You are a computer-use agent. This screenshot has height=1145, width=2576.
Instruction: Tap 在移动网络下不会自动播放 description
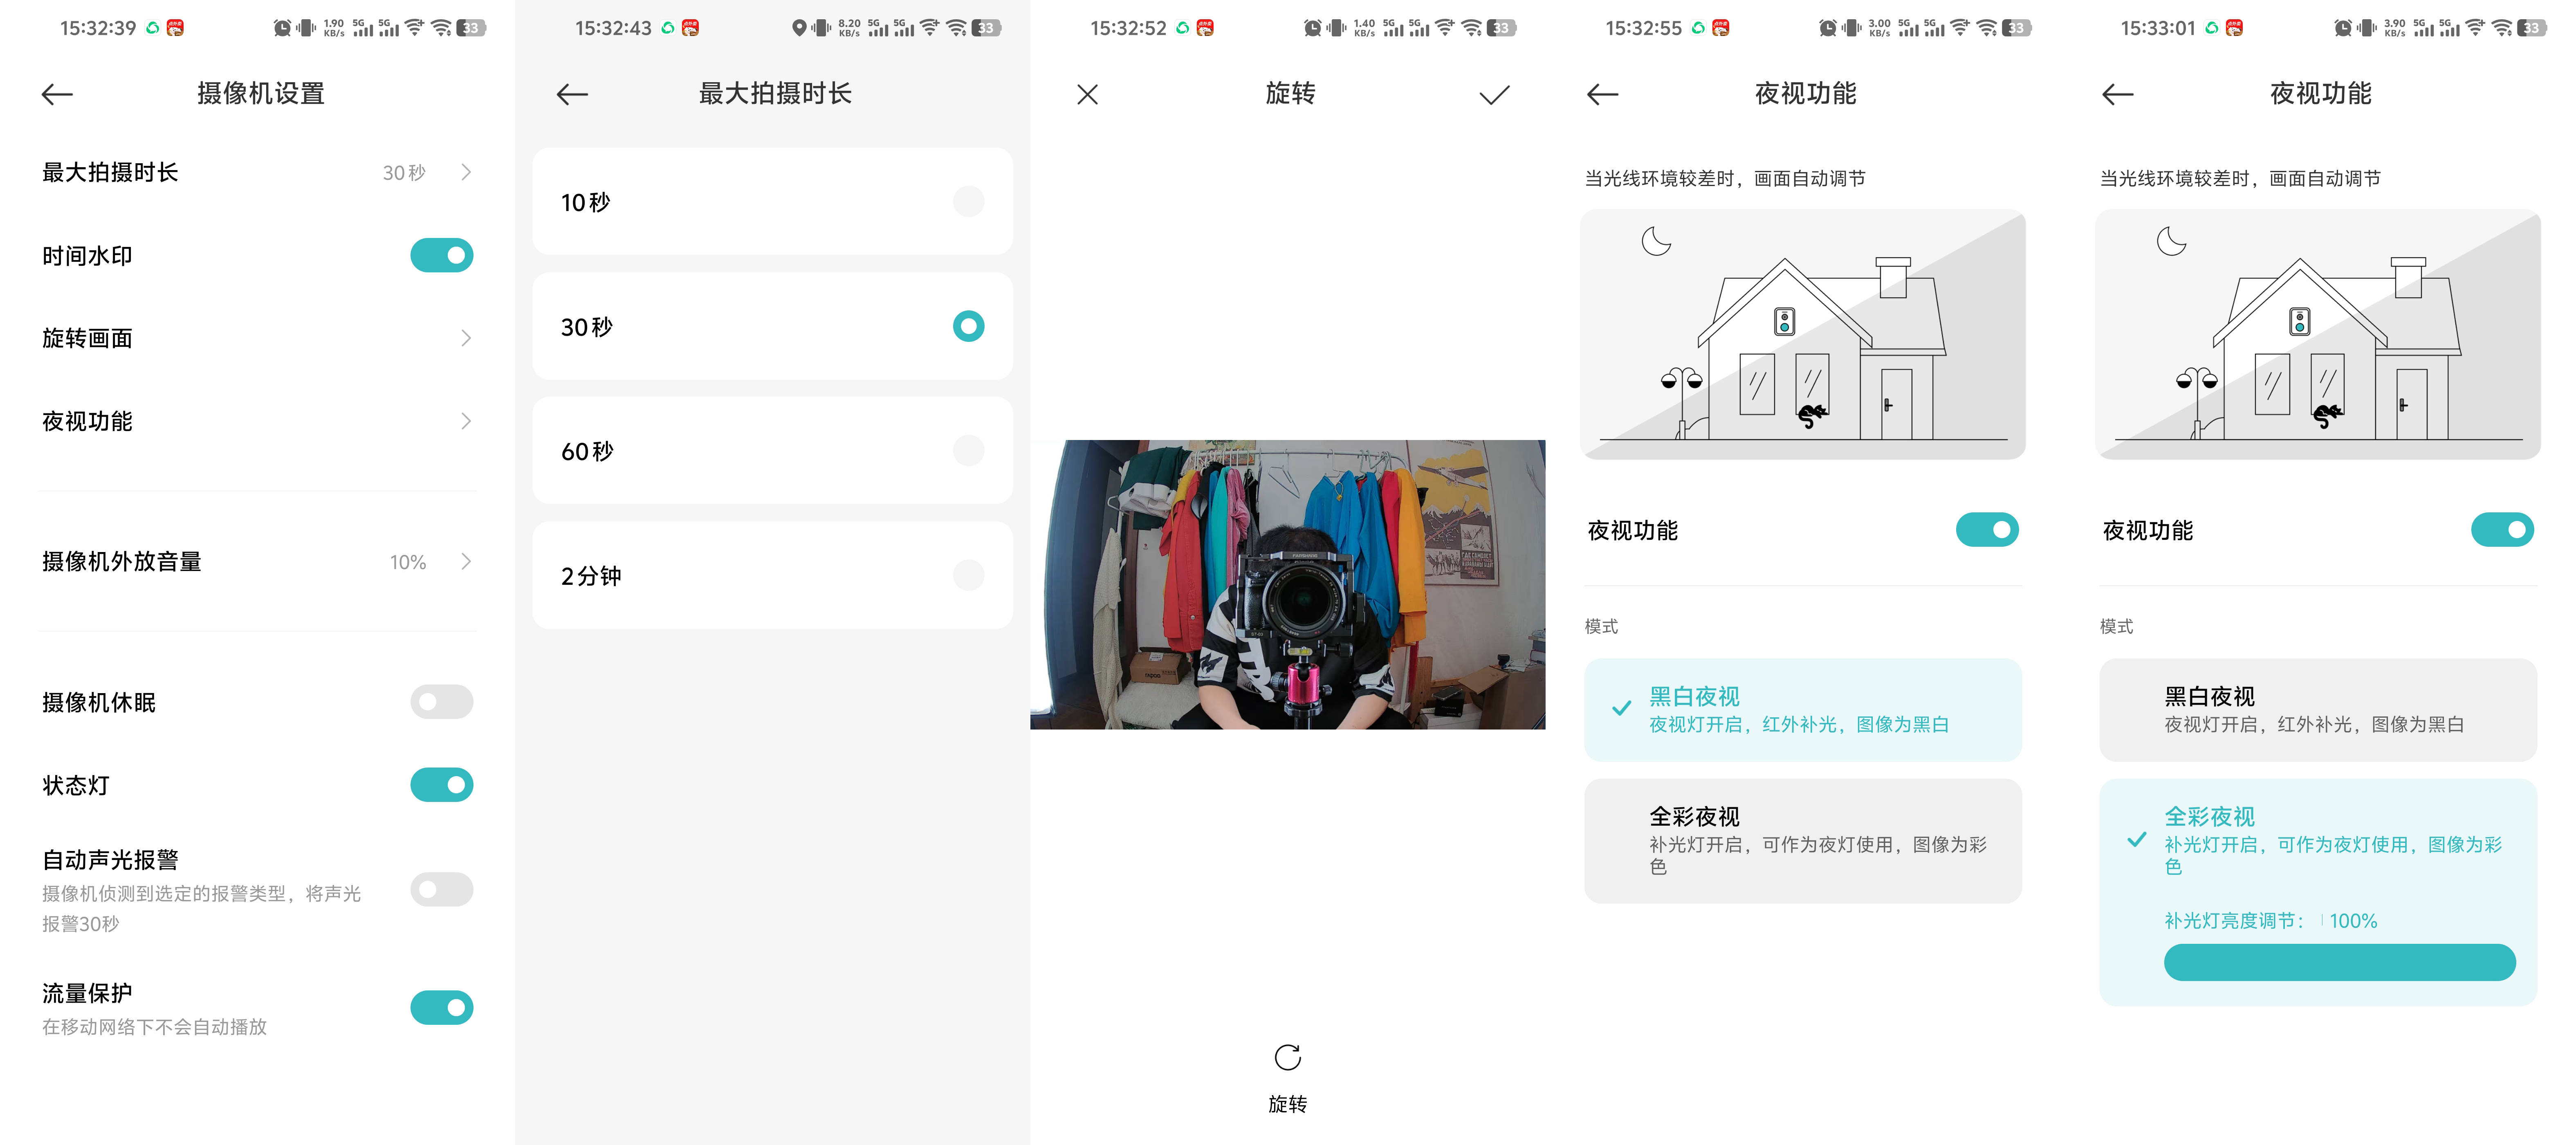154,1027
